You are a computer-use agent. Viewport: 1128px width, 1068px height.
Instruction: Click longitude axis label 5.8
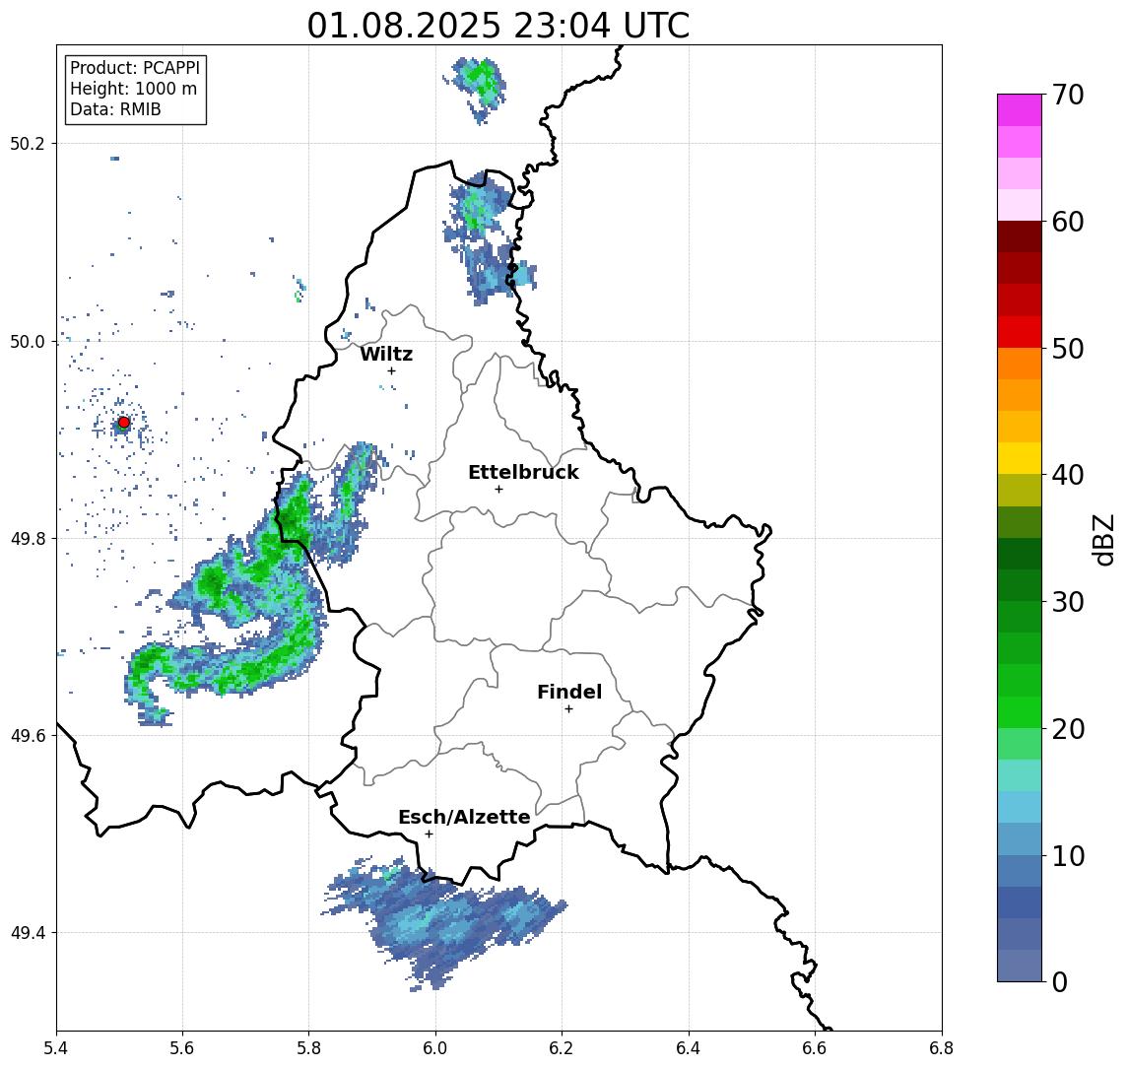[309, 1048]
